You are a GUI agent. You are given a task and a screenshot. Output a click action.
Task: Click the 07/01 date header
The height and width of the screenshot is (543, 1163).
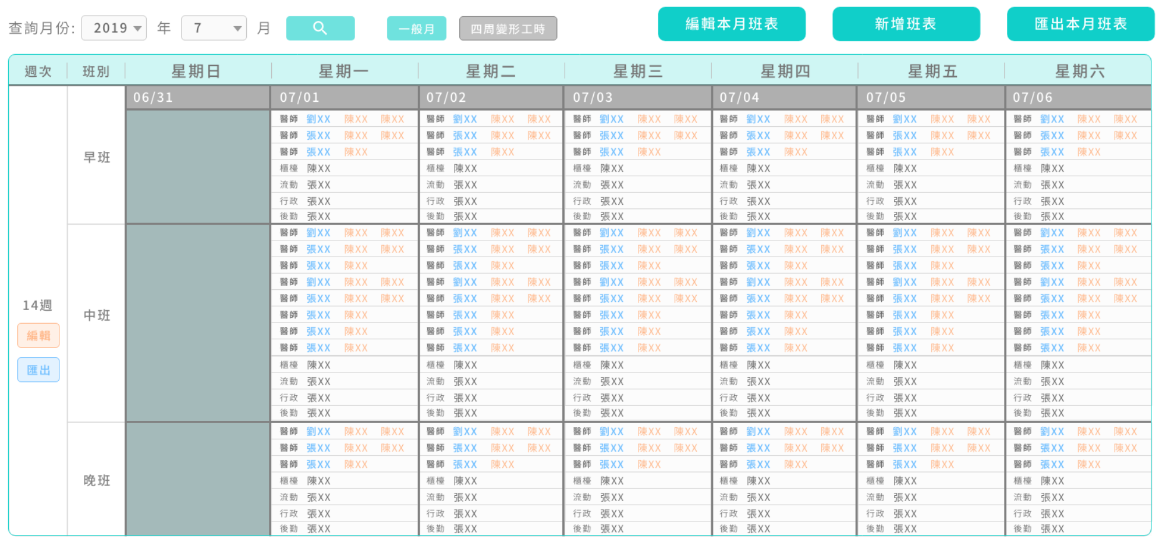point(300,97)
